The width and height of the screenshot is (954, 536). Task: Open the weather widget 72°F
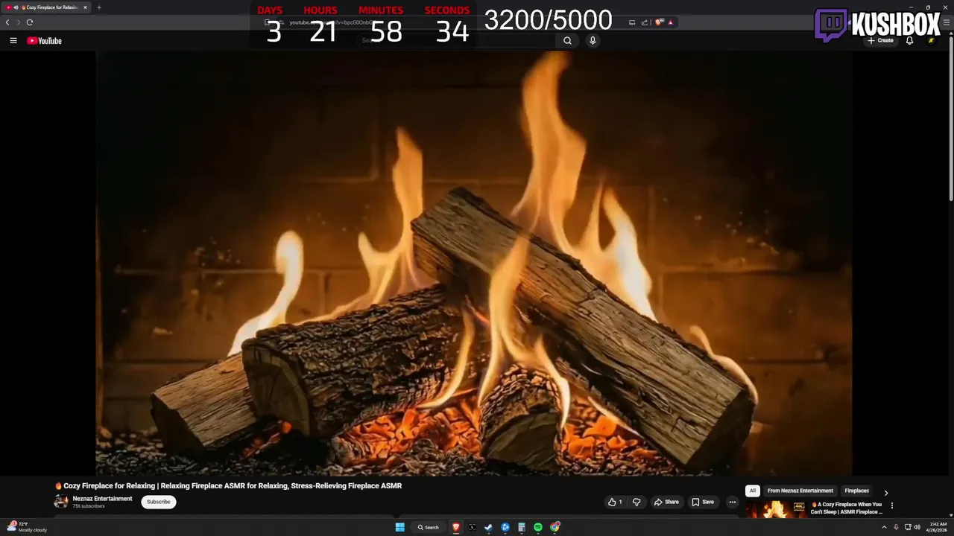pos(26,527)
